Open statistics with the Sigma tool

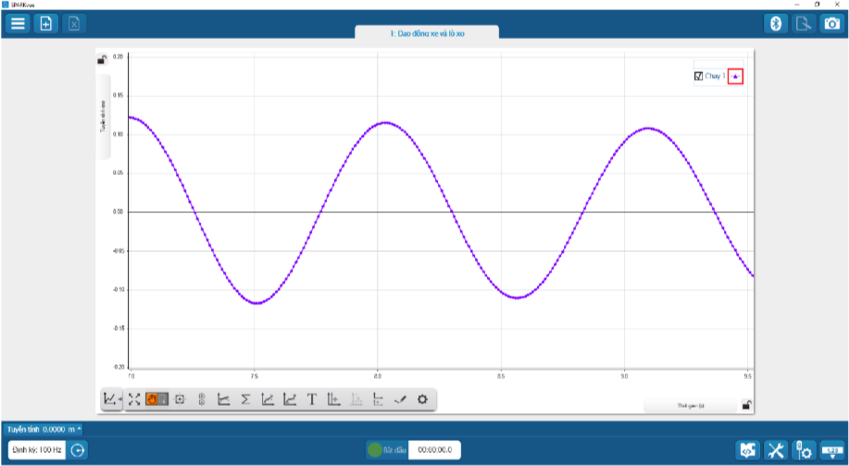point(245,399)
